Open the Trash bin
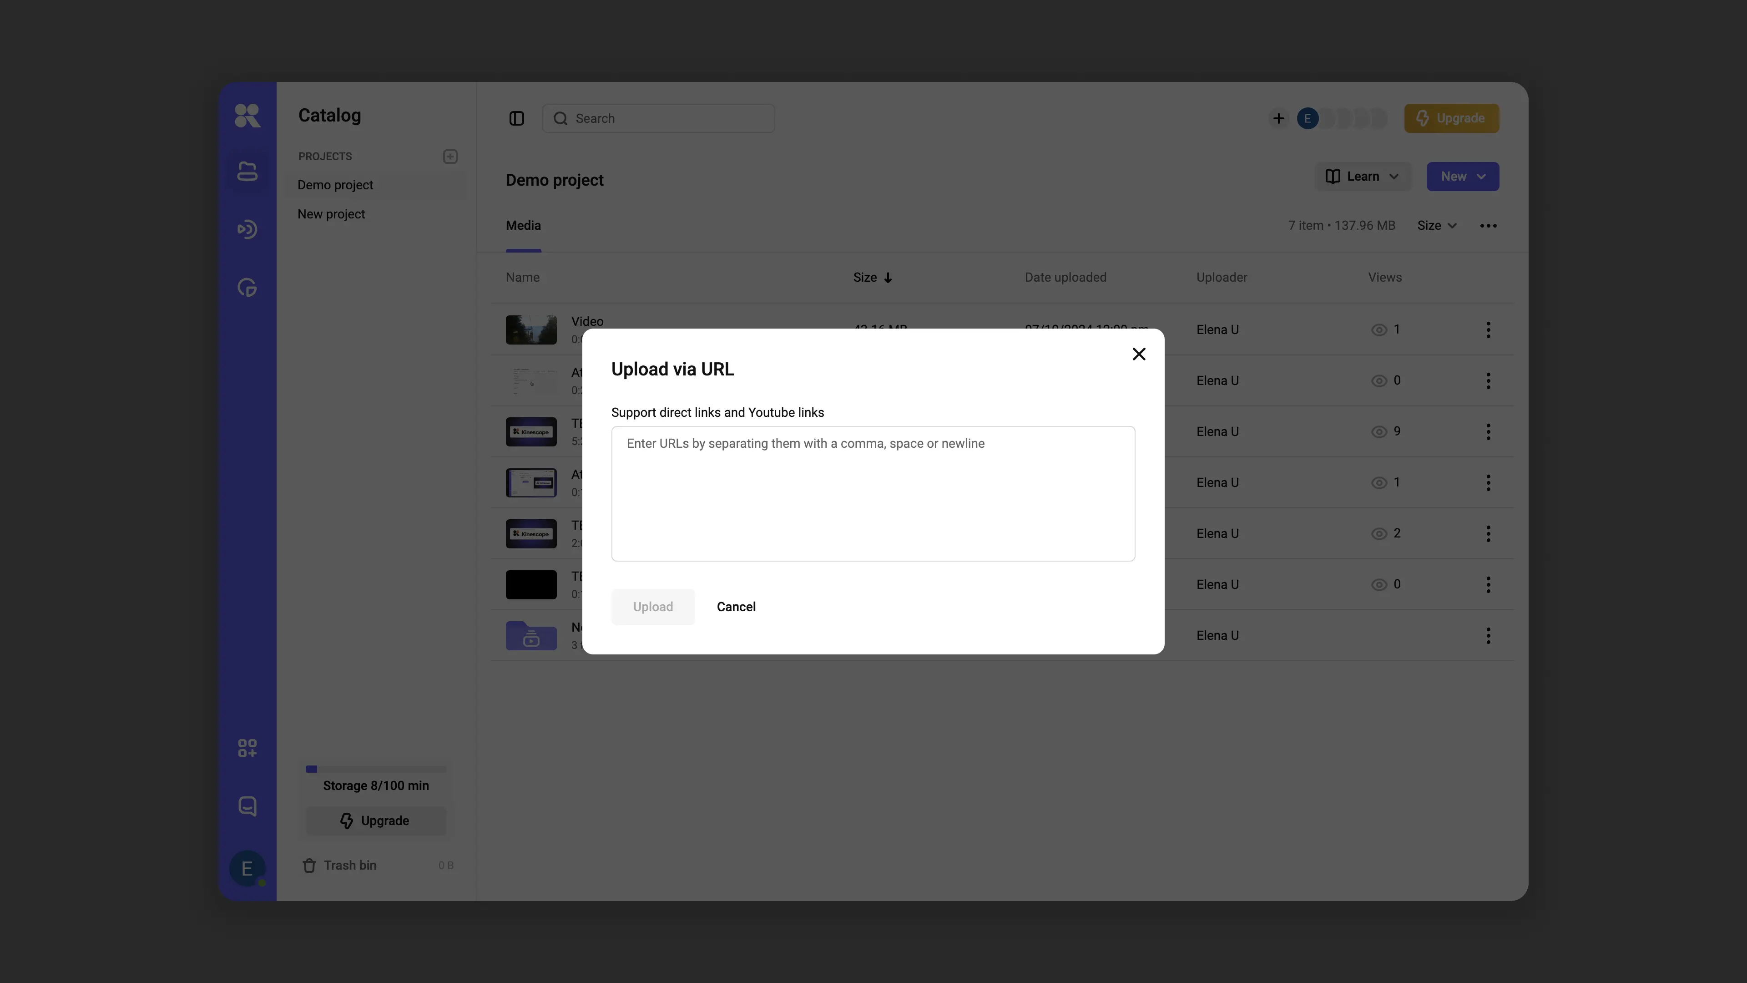Screen dimensions: 1747x983 (x=377, y=866)
